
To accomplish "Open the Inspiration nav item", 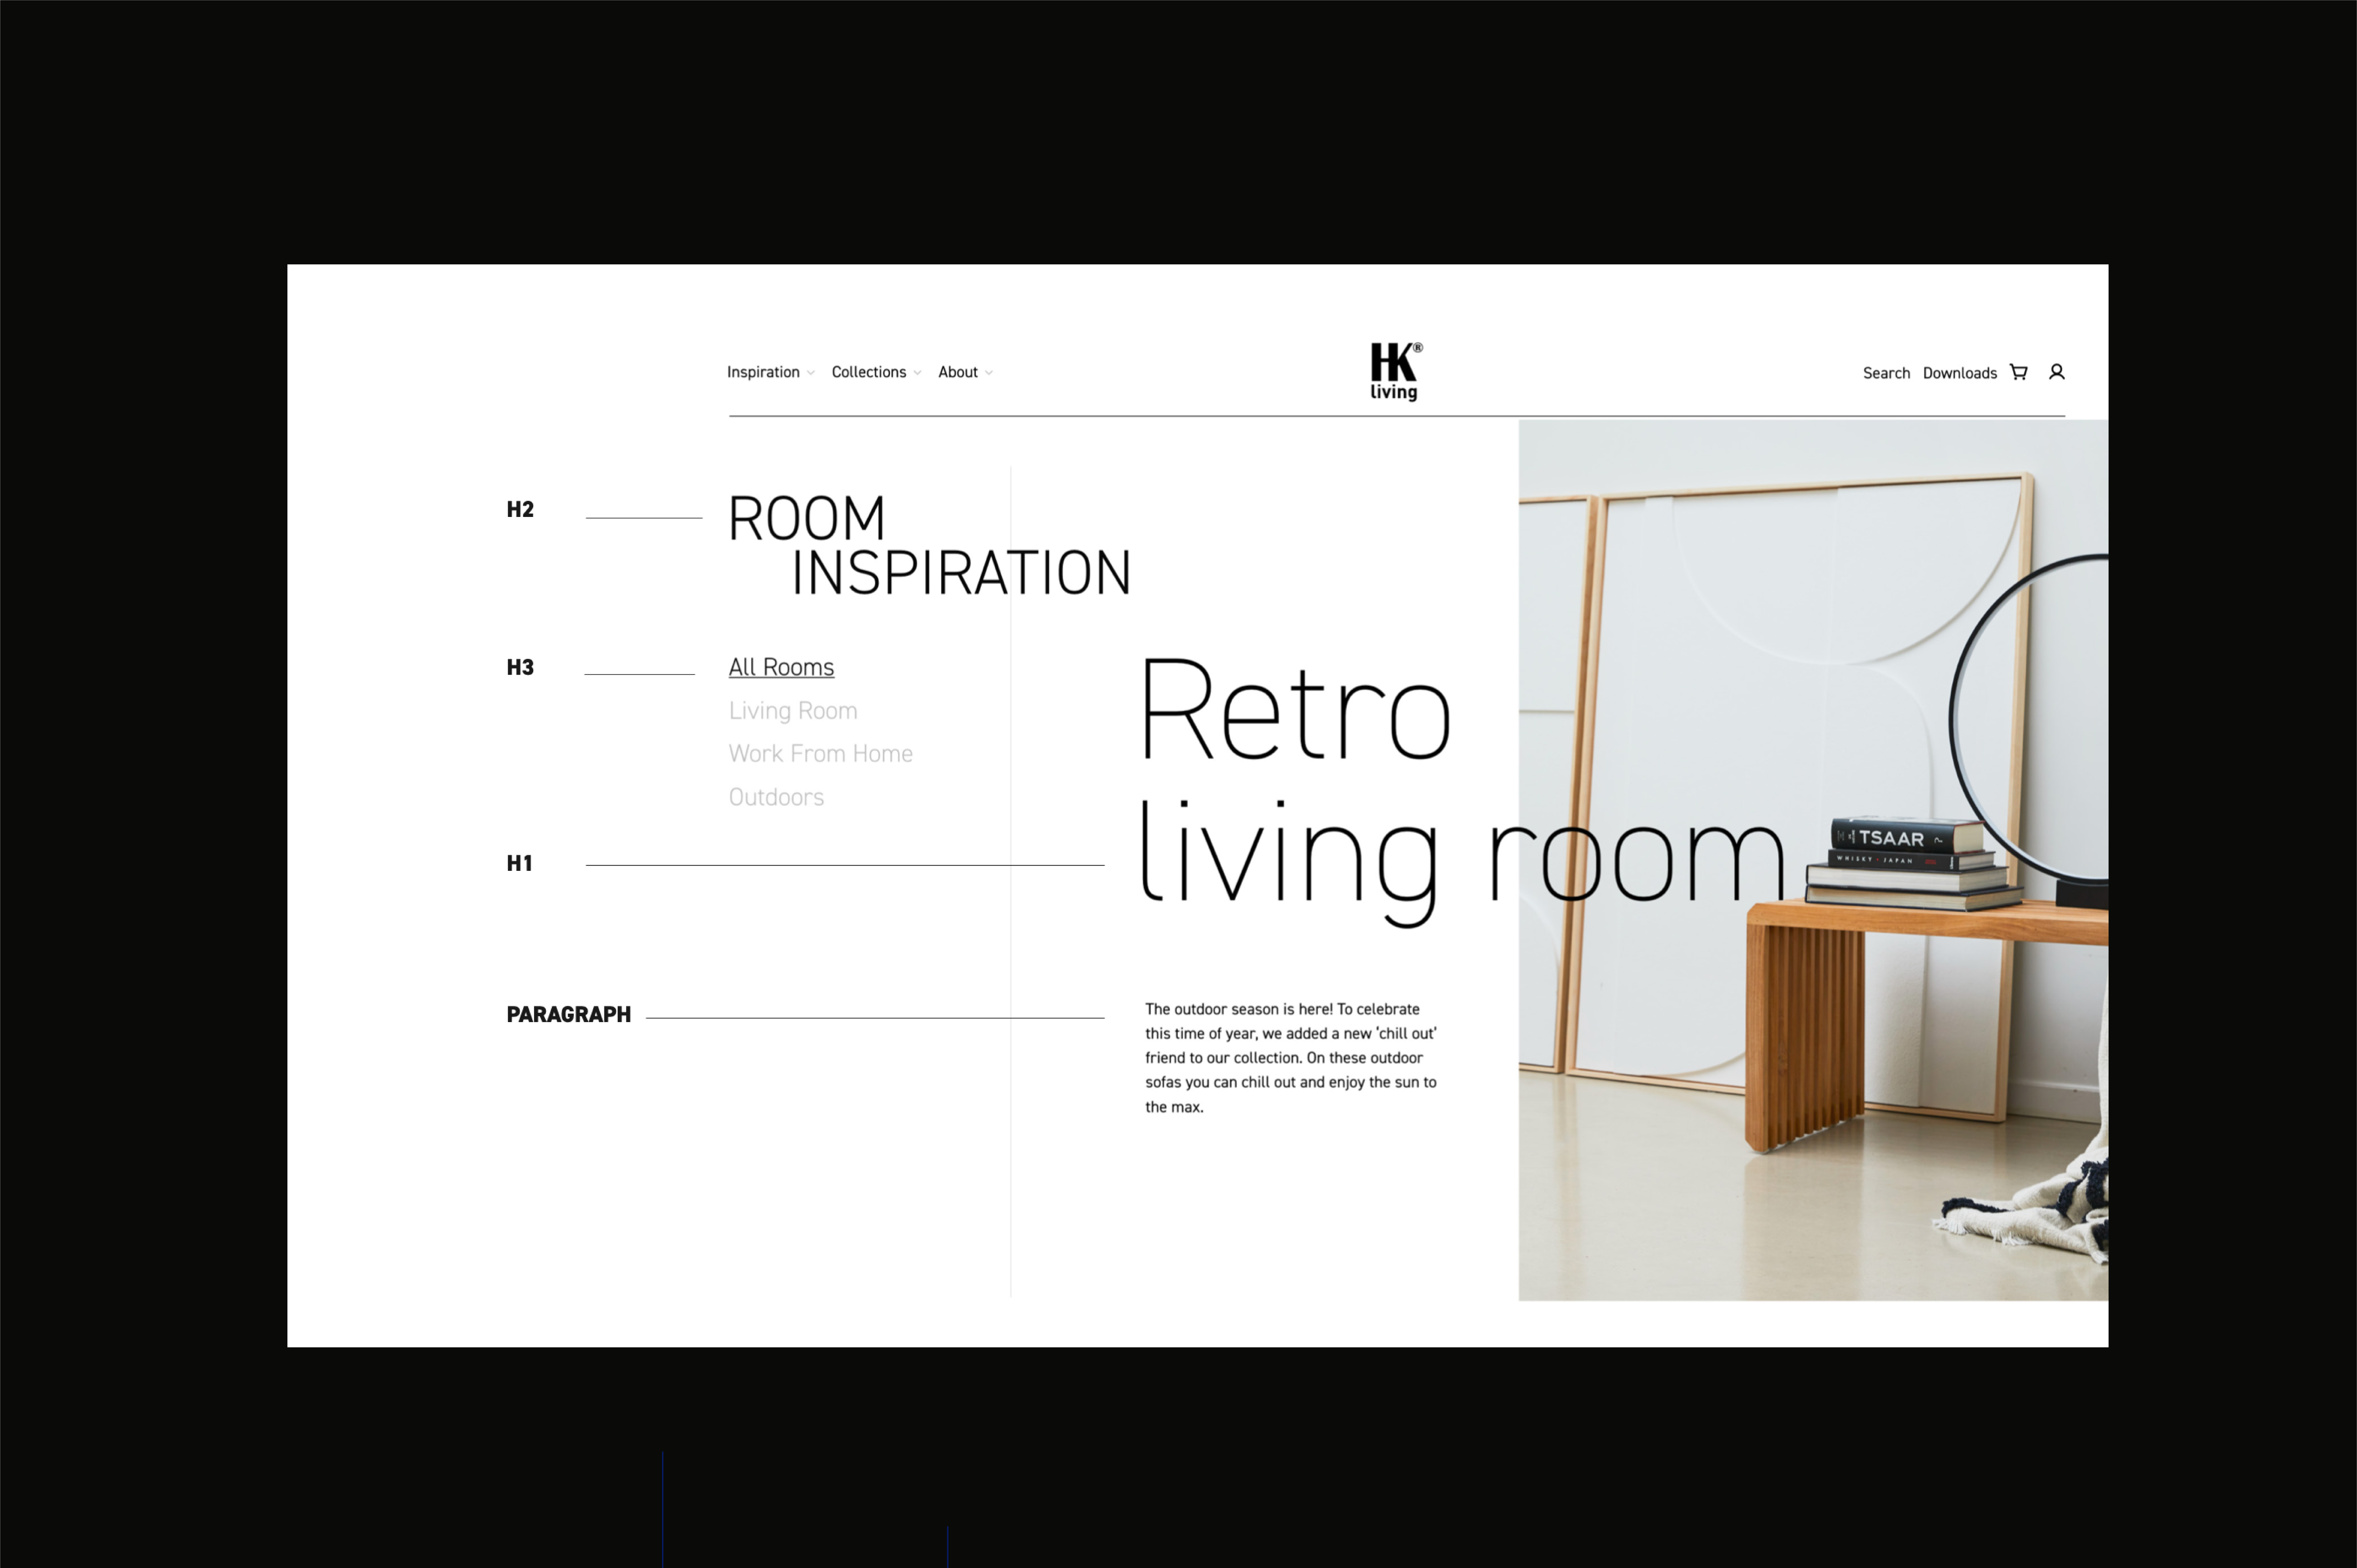I will (763, 372).
